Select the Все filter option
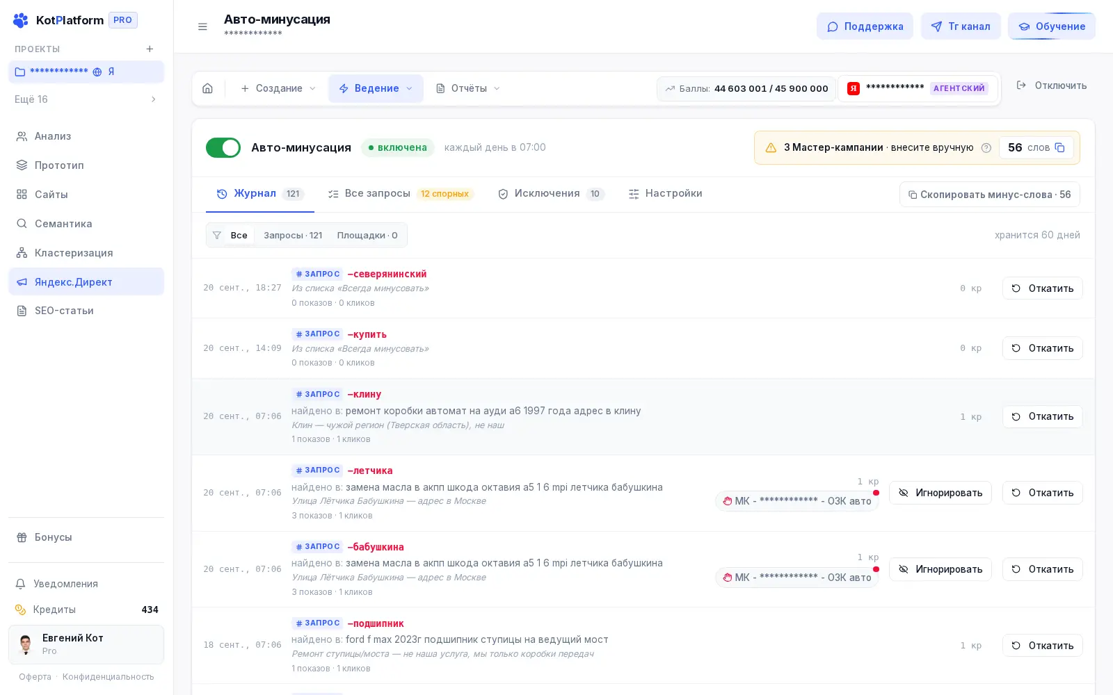This screenshot has height=695, width=1113. pyautogui.click(x=239, y=235)
